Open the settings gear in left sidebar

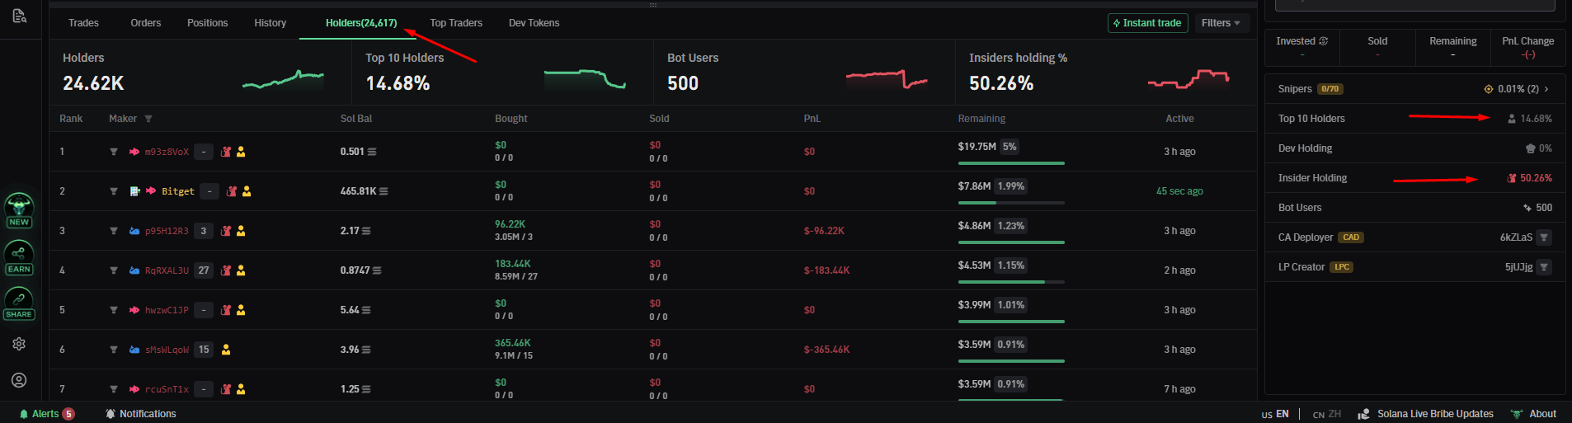coord(19,344)
